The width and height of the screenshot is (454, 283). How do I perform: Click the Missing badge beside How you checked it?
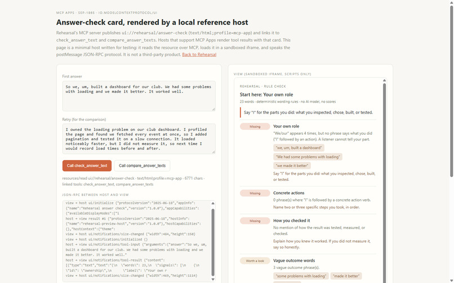click(255, 221)
